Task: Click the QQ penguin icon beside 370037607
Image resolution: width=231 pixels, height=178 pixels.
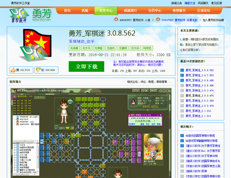Action: (x=158, y=19)
